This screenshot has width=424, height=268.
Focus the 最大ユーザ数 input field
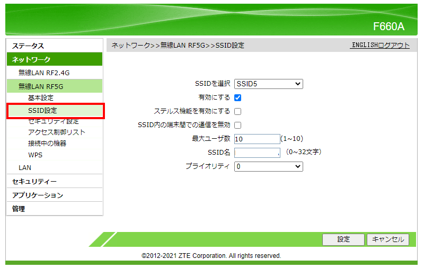pyautogui.click(x=257, y=139)
